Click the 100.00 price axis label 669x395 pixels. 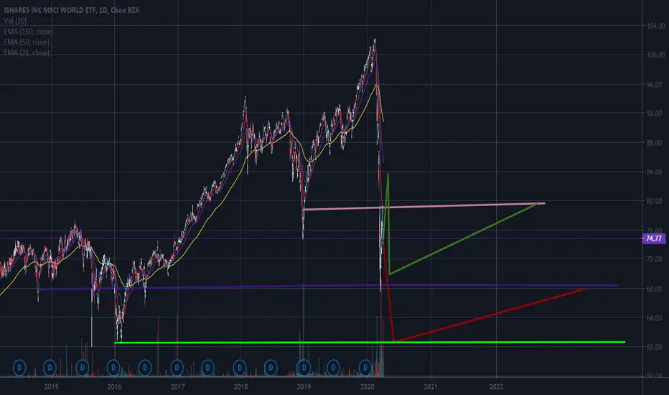click(x=655, y=55)
